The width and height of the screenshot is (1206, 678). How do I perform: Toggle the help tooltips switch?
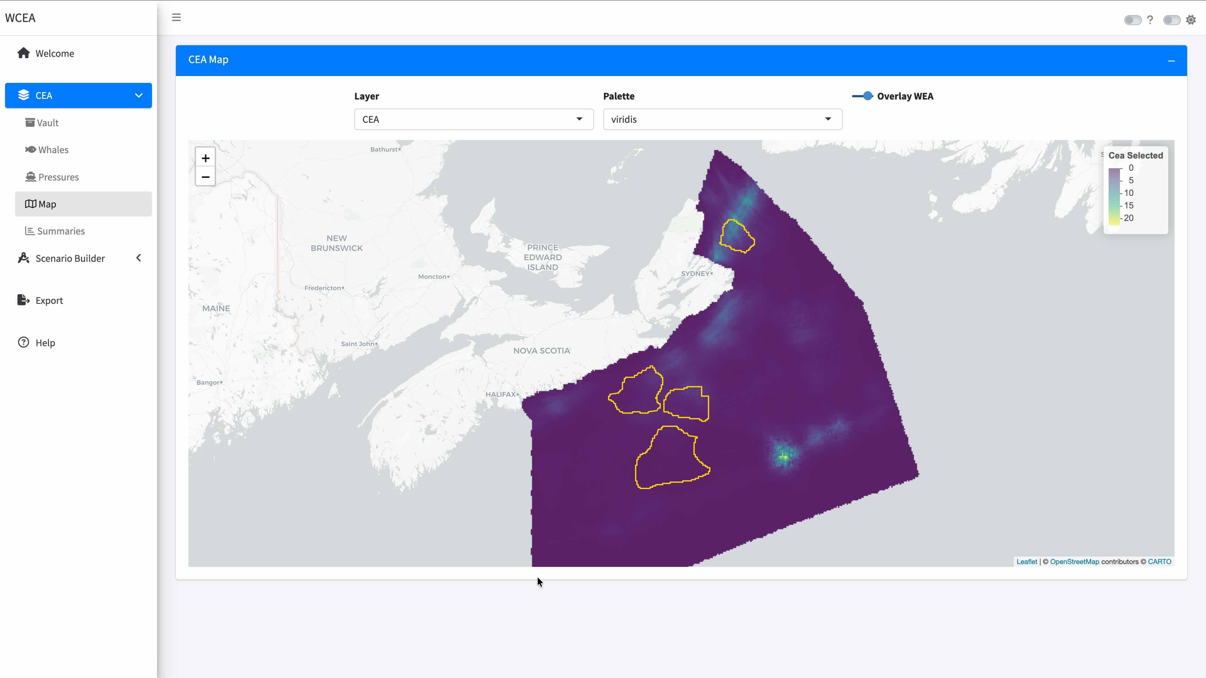click(1133, 20)
